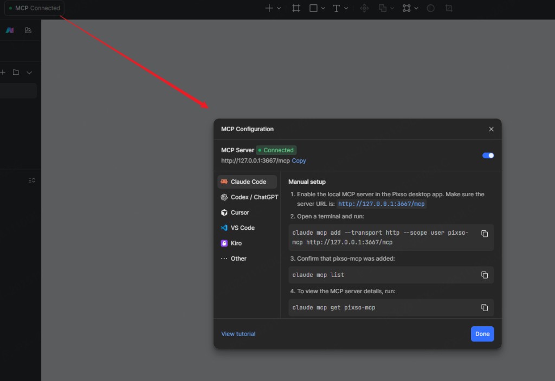Image resolution: width=555 pixels, height=381 pixels.
Task: Copy the MCP server URL link
Action: coord(299,161)
